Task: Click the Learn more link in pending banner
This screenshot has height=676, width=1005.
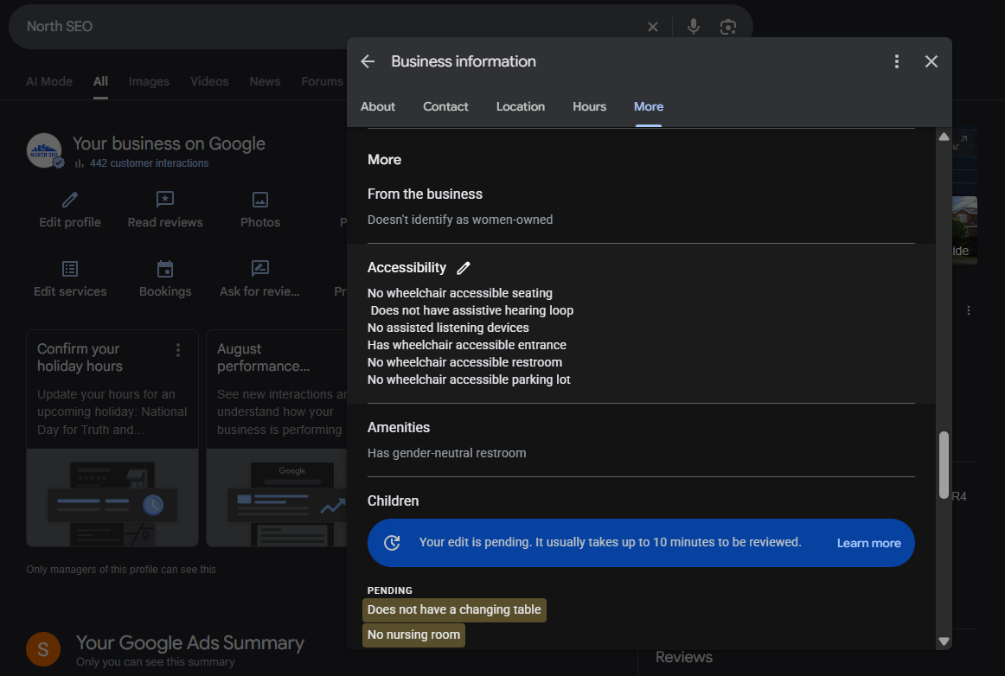Action: point(868,544)
